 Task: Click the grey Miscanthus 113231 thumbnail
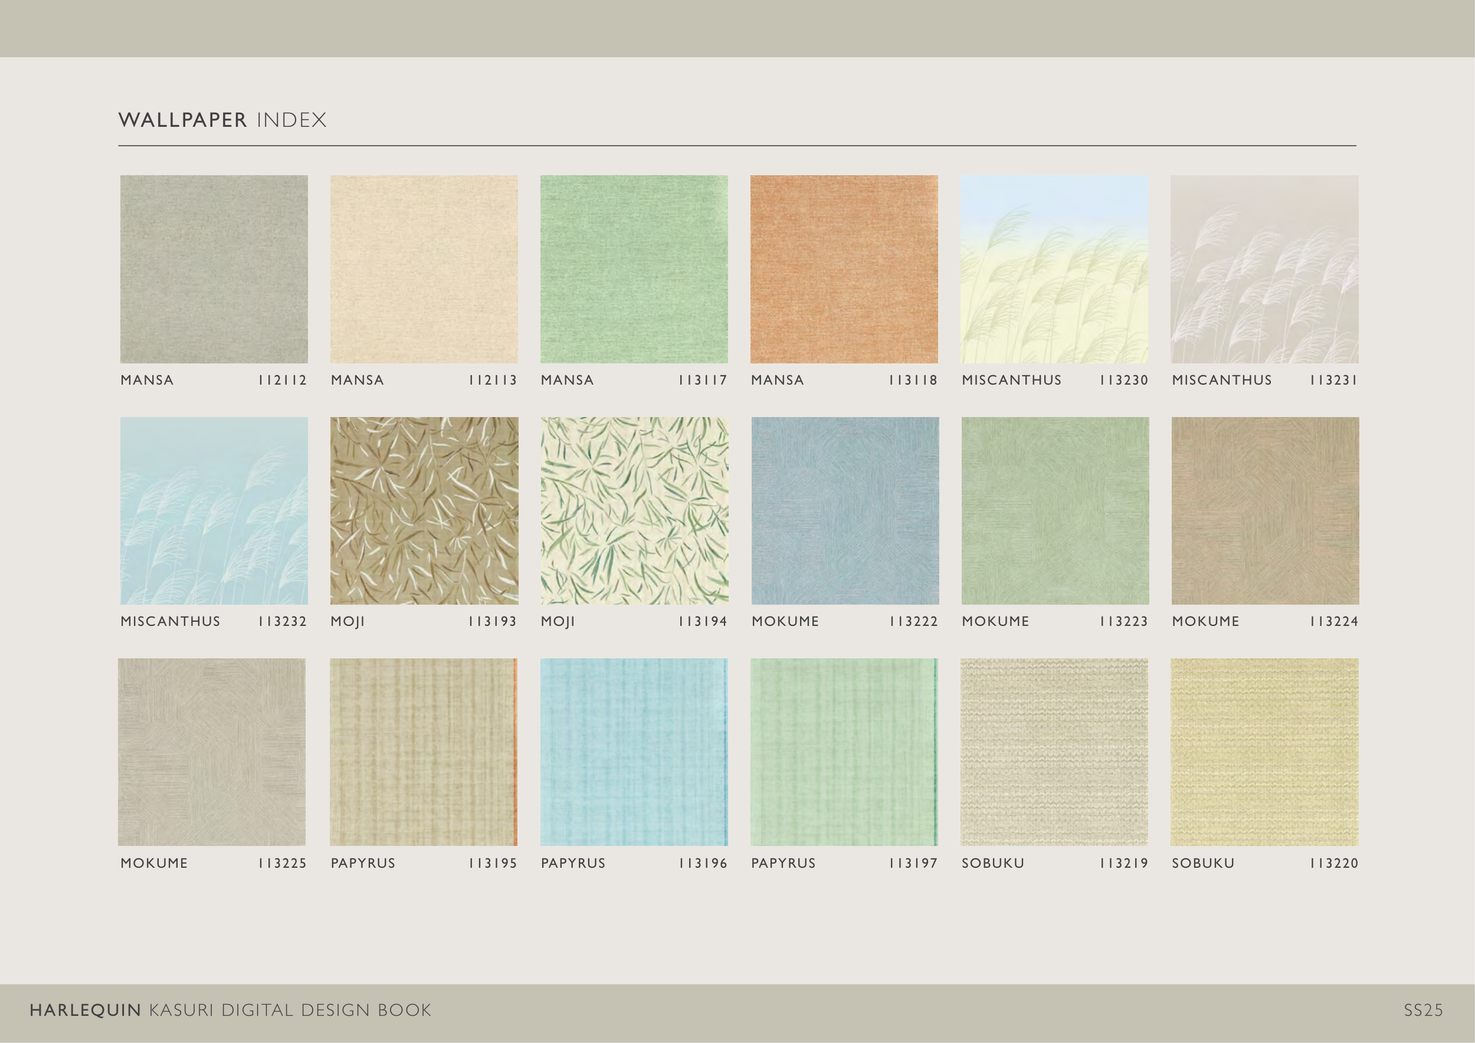[x=1264, y=269]
